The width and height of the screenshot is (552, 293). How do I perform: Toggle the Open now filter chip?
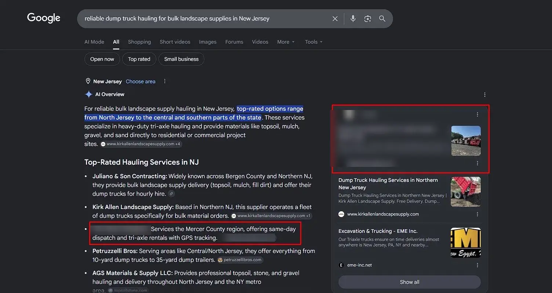click(x=102, y=59)
